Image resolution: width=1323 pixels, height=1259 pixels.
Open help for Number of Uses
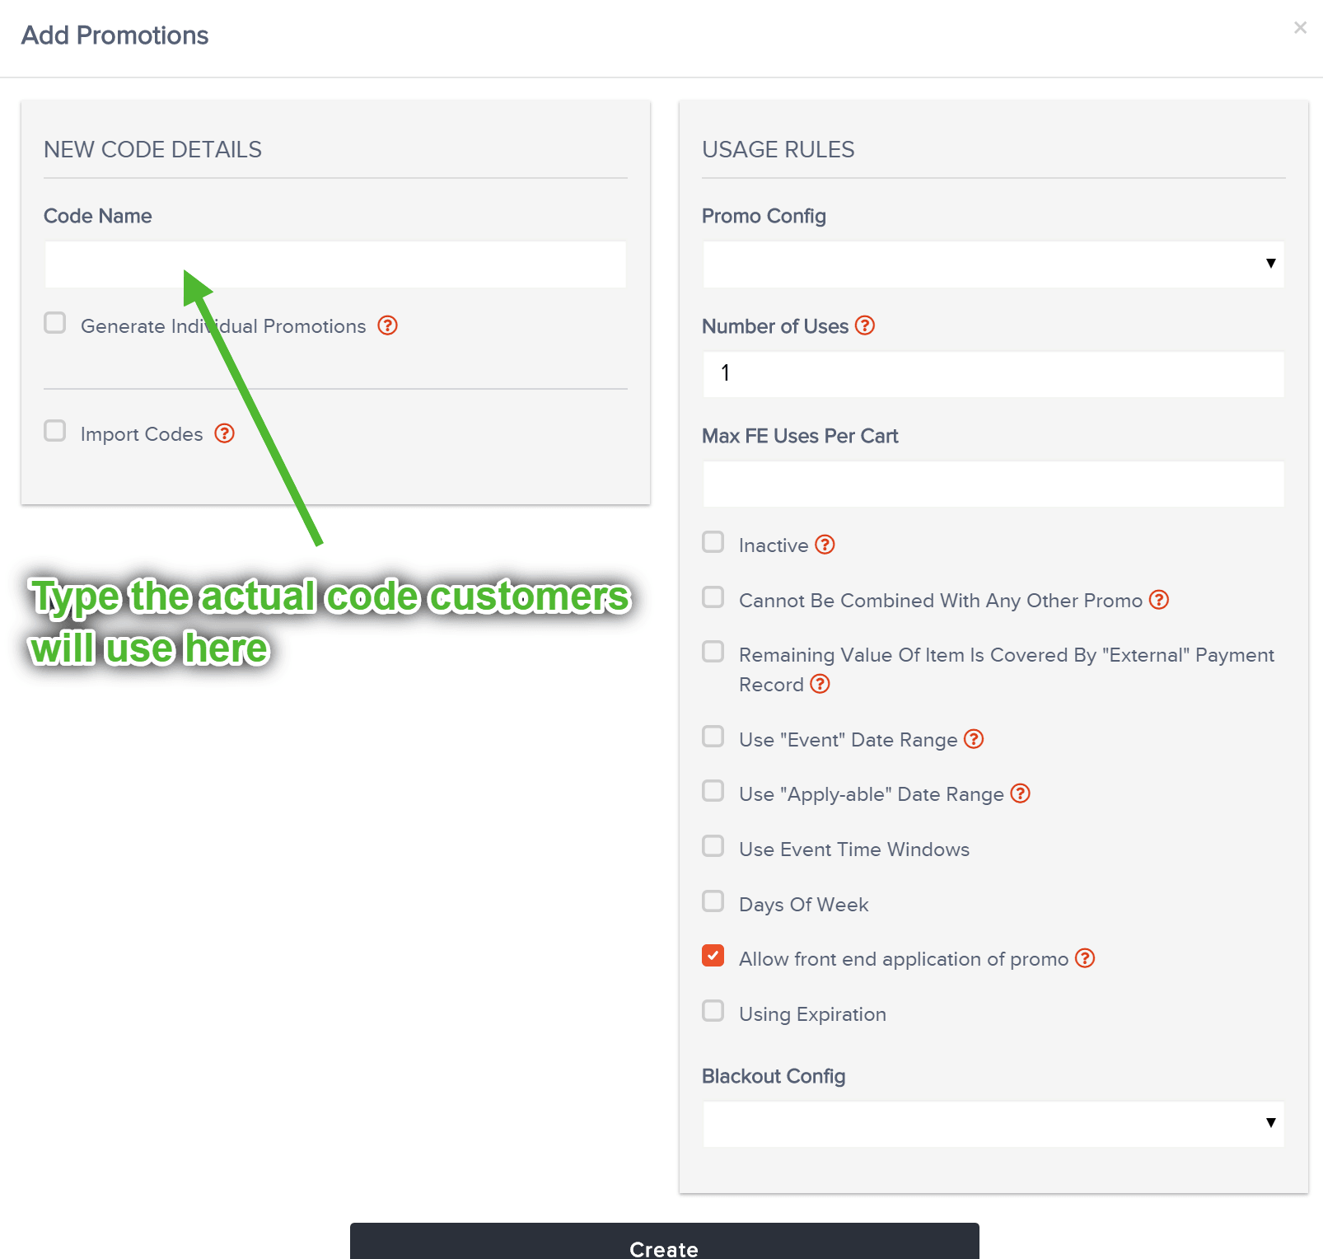pos(865,325)
